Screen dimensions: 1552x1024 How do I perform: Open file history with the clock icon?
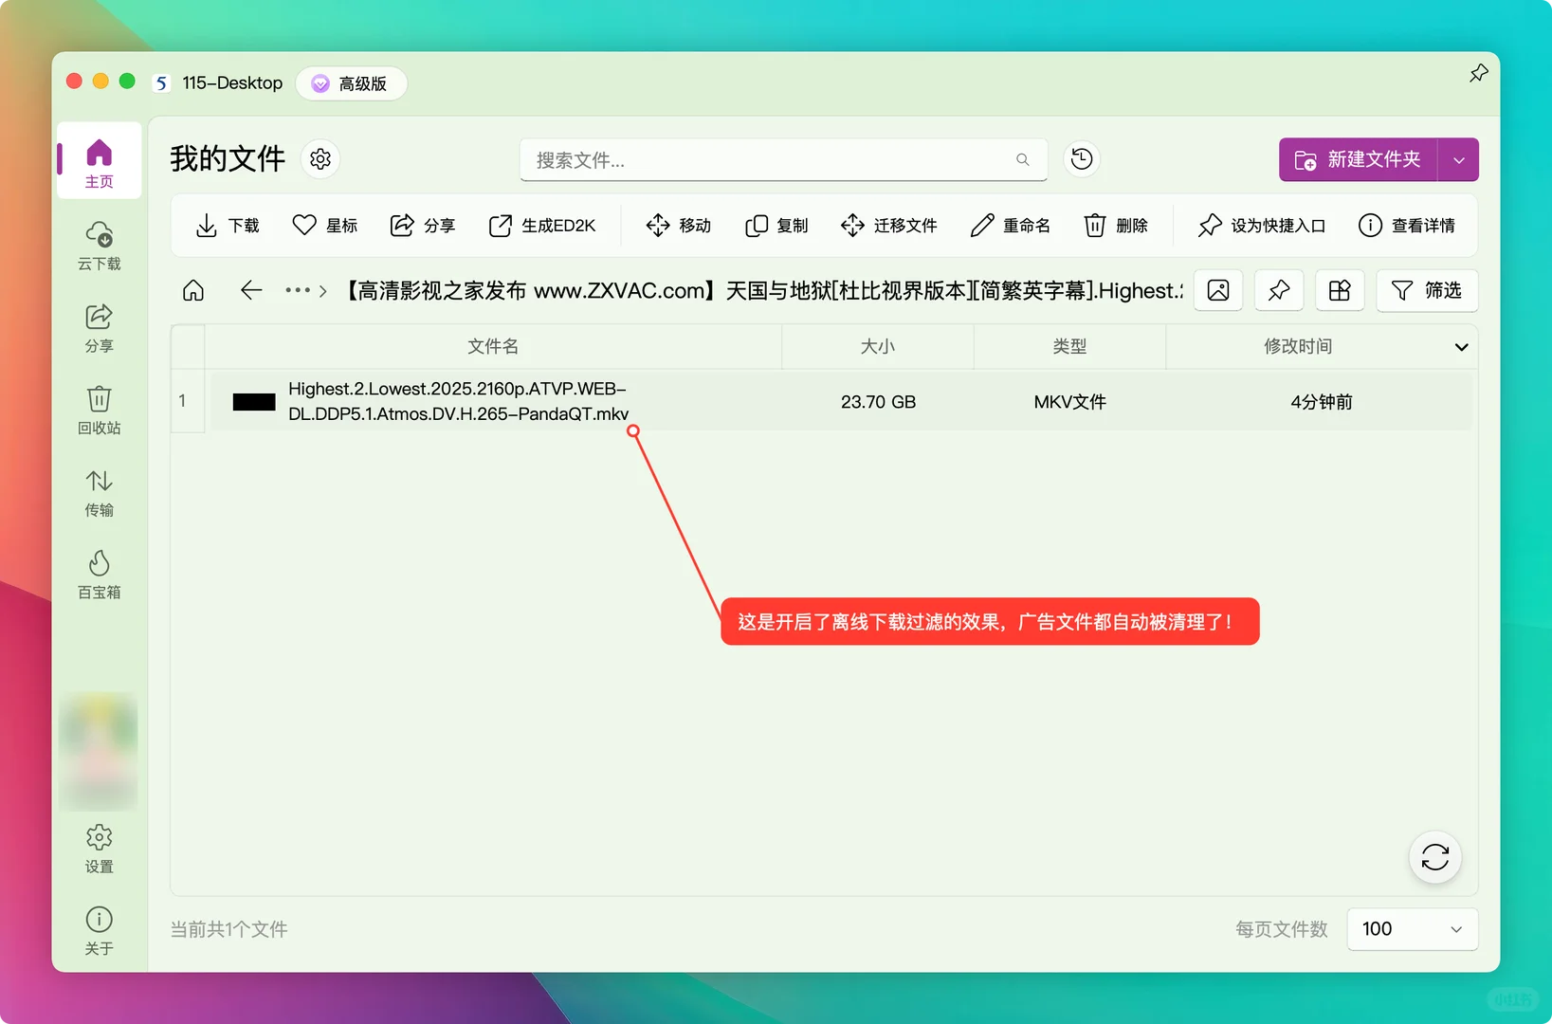point(1081,159)
